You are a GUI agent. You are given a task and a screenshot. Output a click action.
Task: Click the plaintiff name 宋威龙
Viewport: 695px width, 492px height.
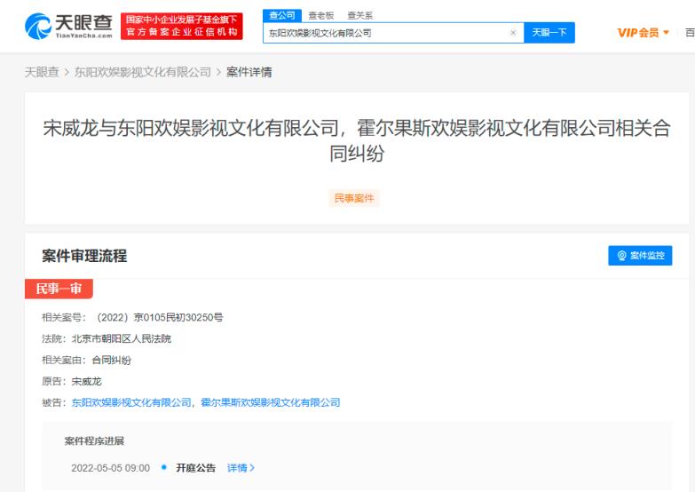click(x=87, y=381)
